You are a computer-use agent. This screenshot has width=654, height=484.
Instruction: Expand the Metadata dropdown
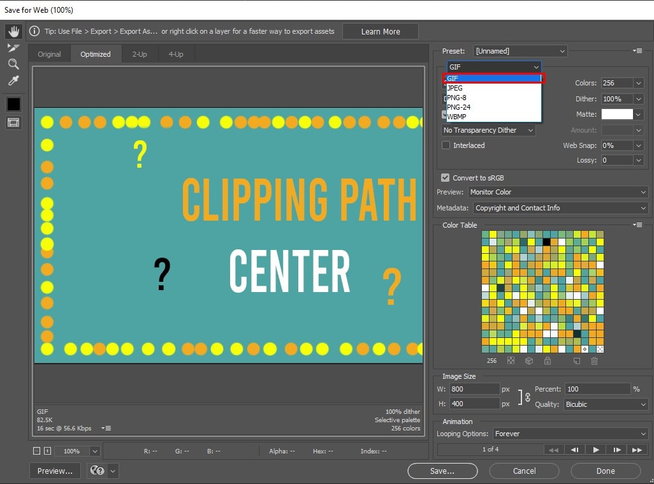pyautogui.click(x=560, y=208)
